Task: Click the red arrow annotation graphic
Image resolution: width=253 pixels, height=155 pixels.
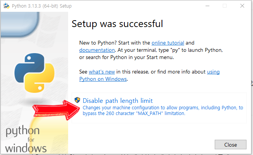Action: [x=56, y=110]
